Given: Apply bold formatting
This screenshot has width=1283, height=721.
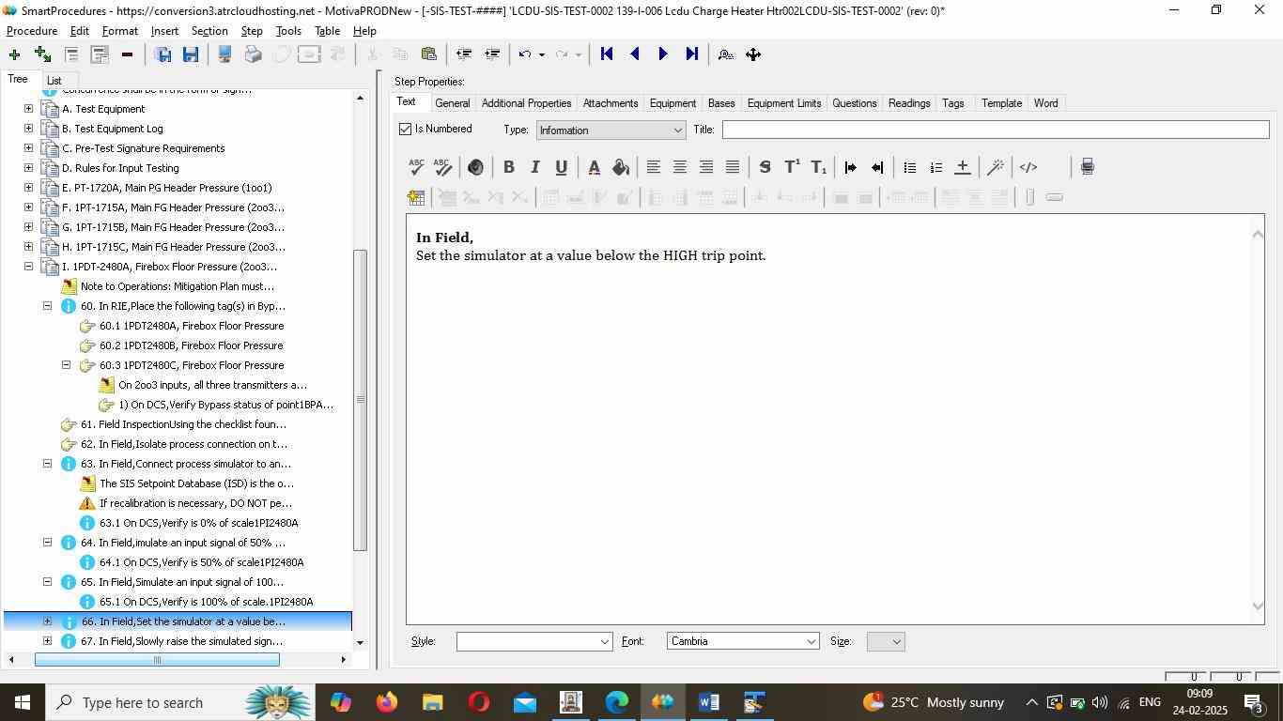Looking at the screenshot, I should click(x=508, y=167).
